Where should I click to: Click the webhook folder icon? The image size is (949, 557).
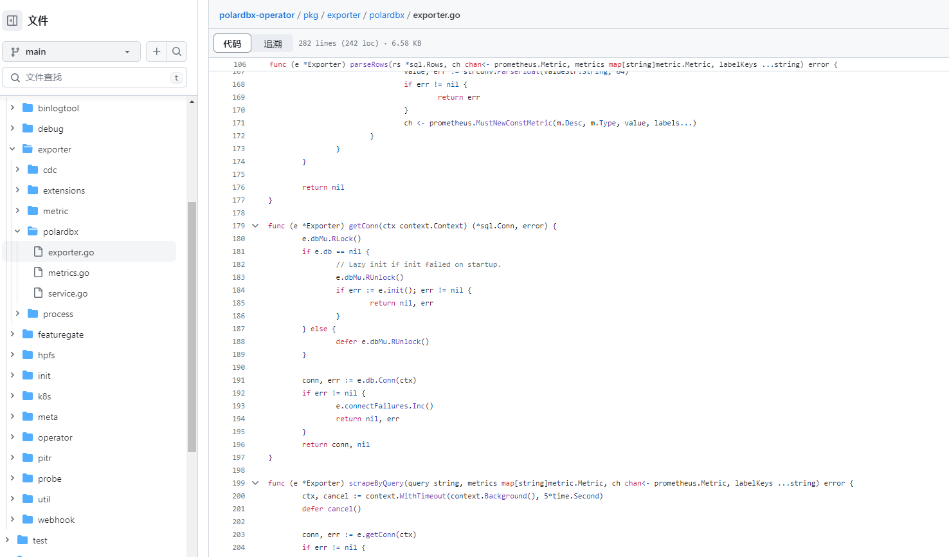(28, 520)
